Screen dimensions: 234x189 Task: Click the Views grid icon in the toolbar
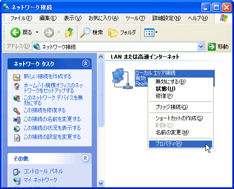(x=149, y=32)
